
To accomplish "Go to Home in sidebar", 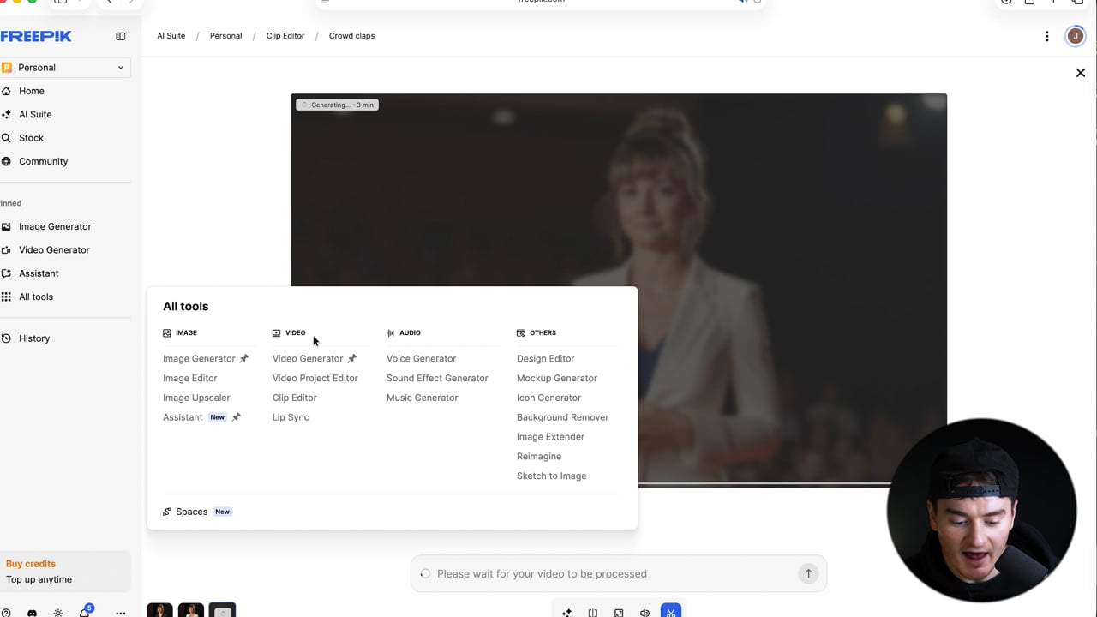I will click(32, 91).
